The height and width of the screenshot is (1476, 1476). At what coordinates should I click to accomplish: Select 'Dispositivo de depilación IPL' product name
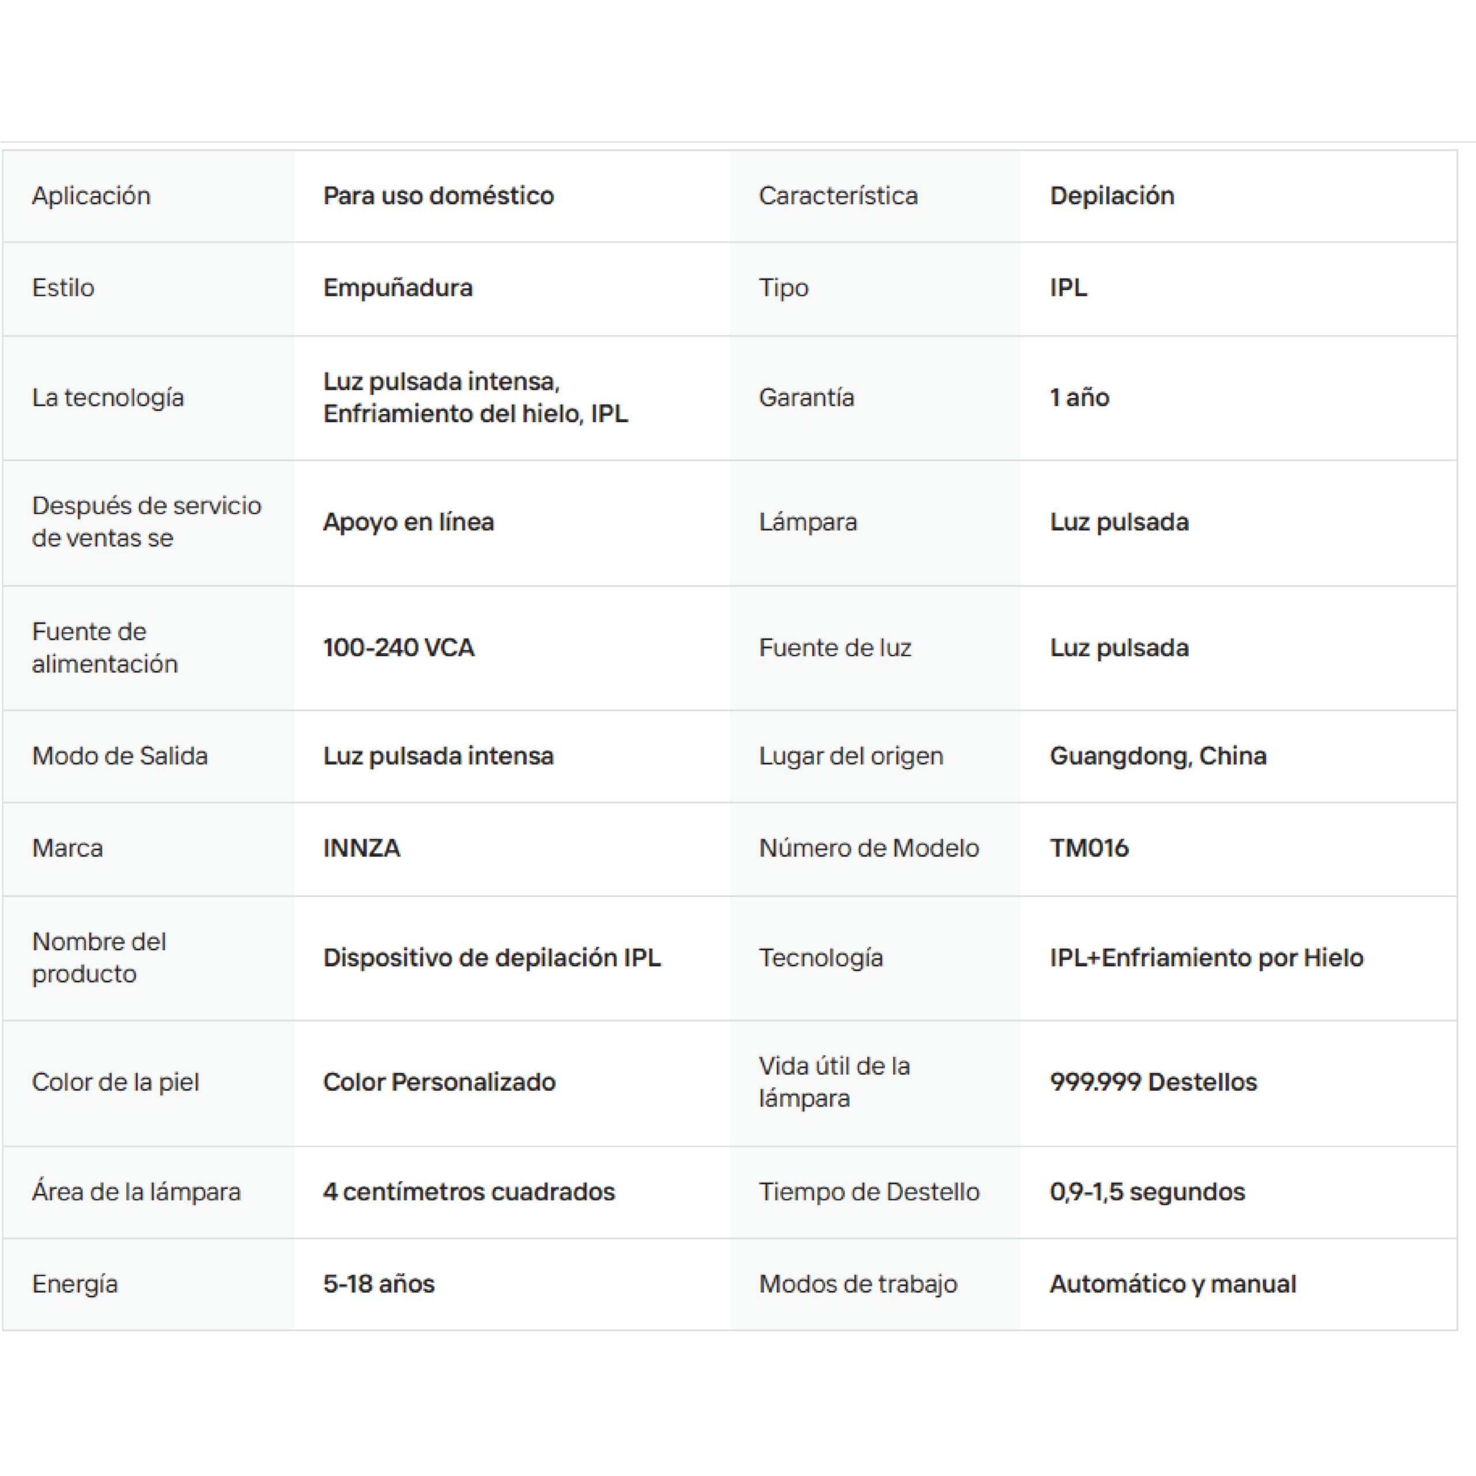click(x=491, y=958)
